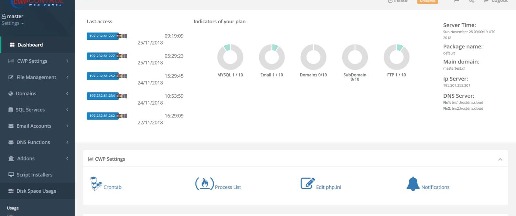516x216 pixels.
Task: Open the Dashboard menu item
Action: click(x=37, y=45)
